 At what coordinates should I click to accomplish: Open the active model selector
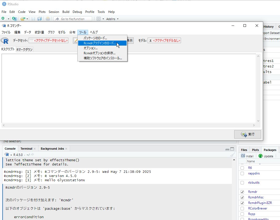164,41
